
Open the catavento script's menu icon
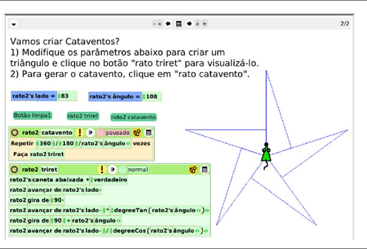tap(149, 132)
